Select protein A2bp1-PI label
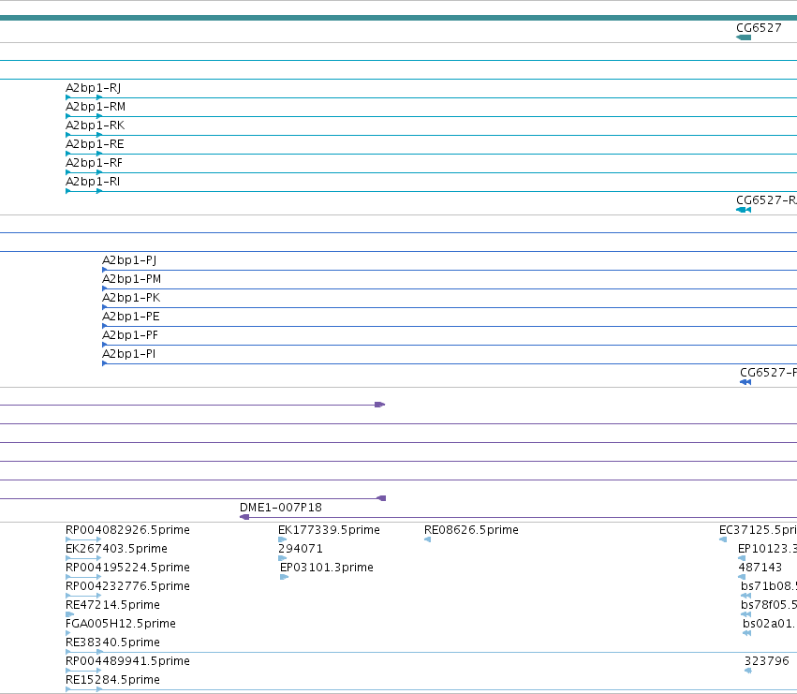The height and width of the screenshot is (694, 797). pyautogui.click(x=128, y=354)
